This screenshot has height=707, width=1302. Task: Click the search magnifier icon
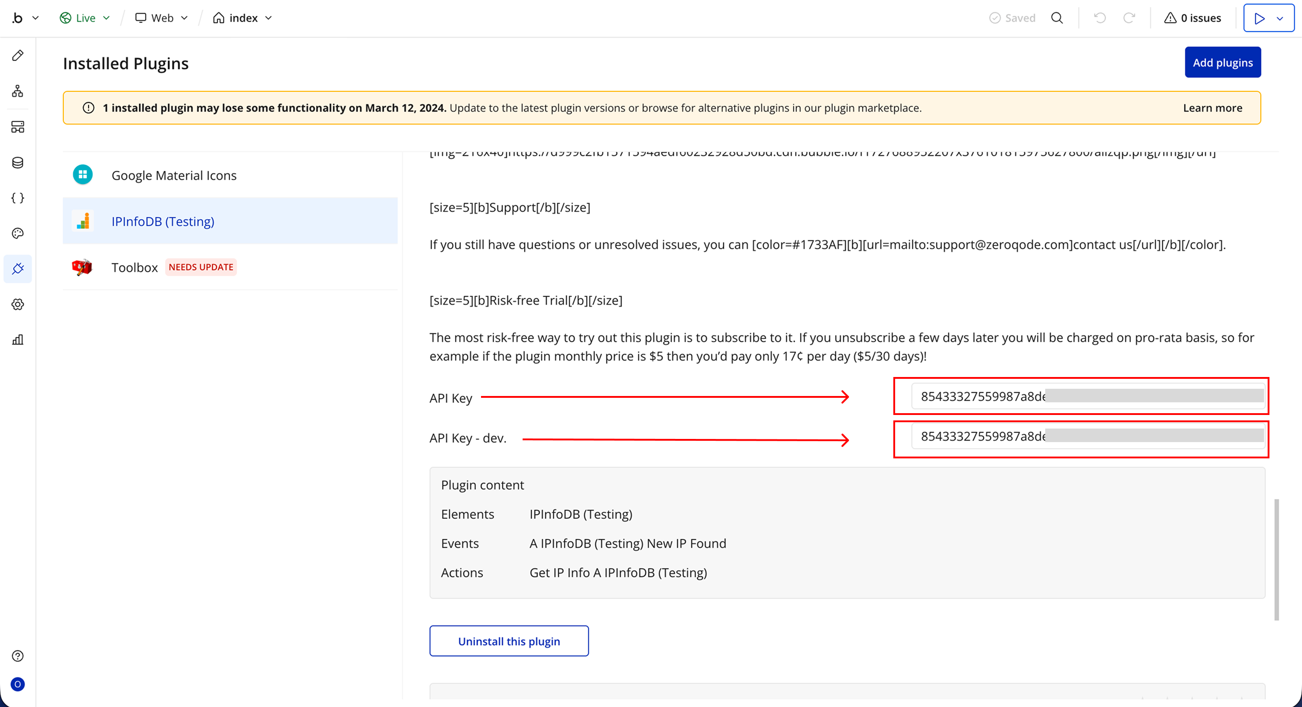(x=1057, y=18)
